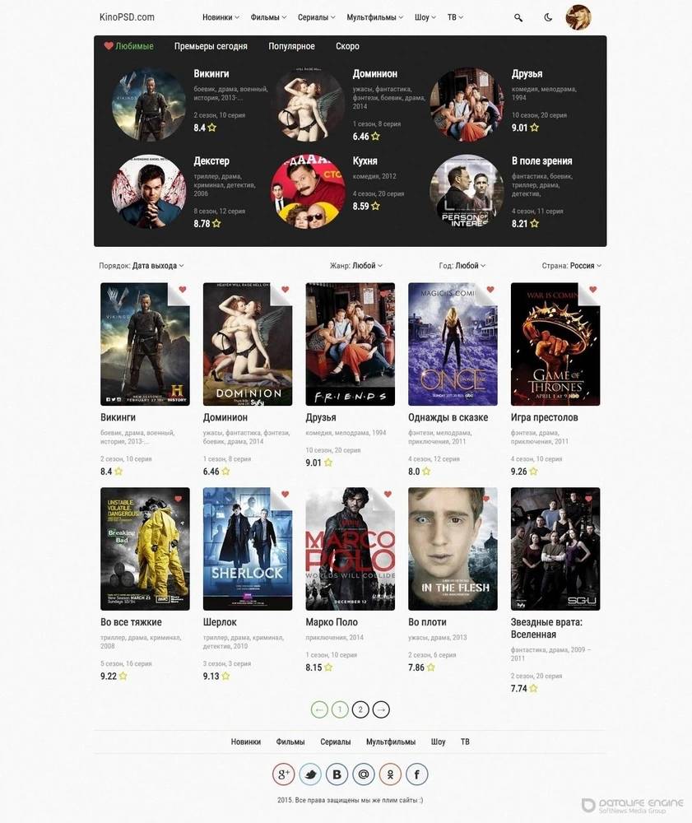
Task: Switch to Премьеры сегодня tab
Action: (x=211, y=46)
